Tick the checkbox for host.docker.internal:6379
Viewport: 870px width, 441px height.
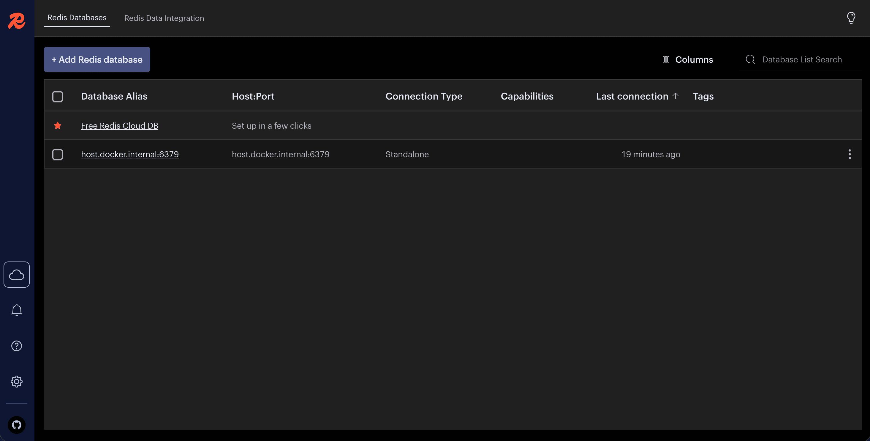[57, 155]
